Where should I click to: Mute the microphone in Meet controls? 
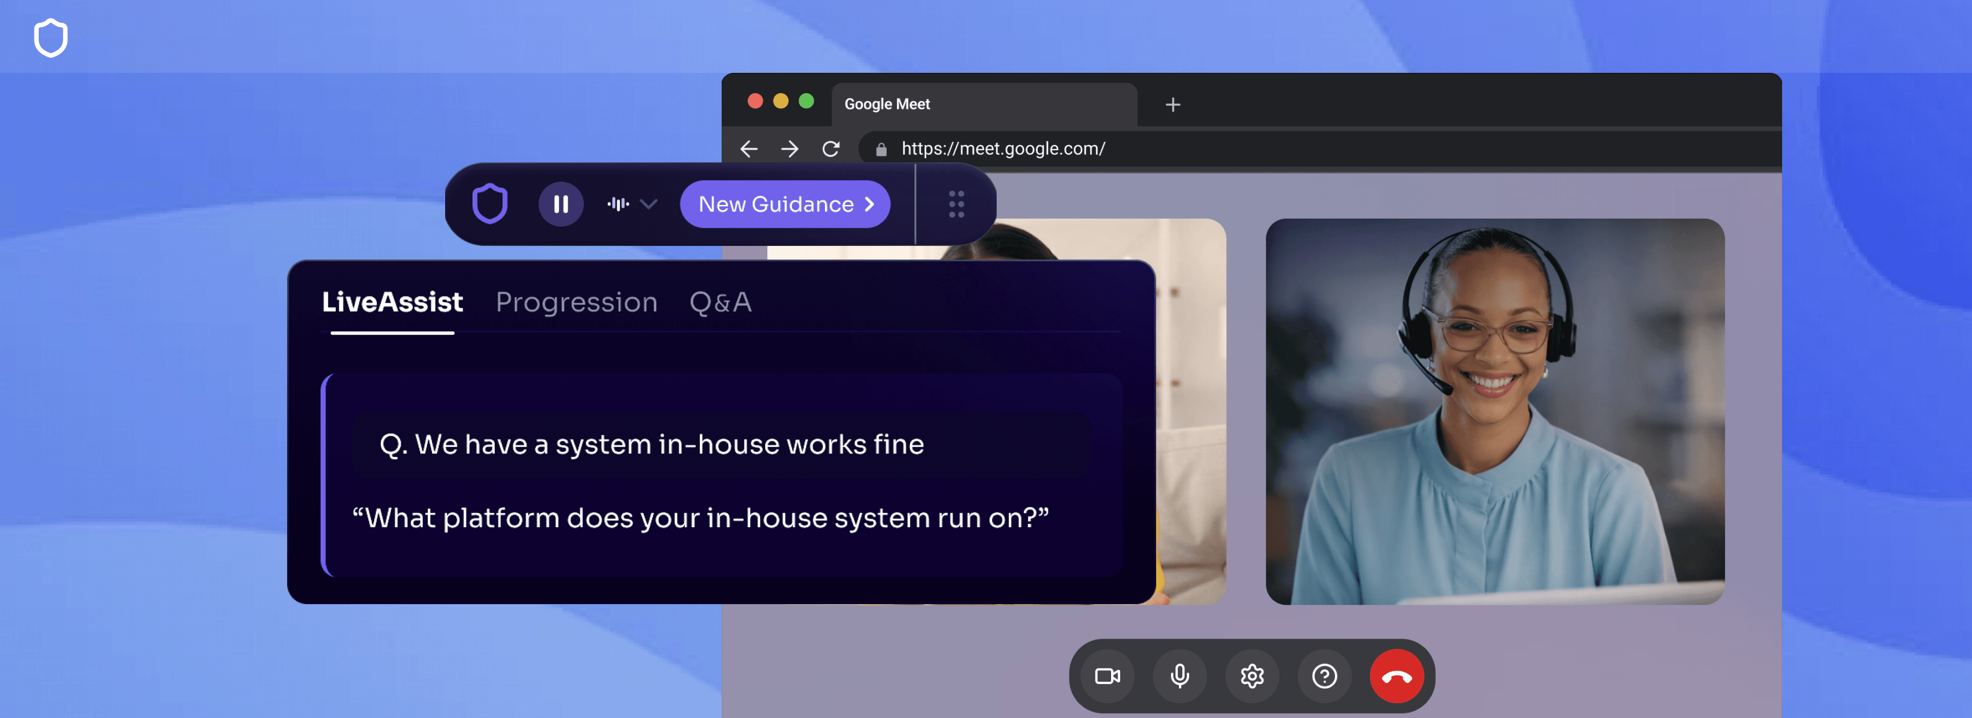pos(1179,676)
